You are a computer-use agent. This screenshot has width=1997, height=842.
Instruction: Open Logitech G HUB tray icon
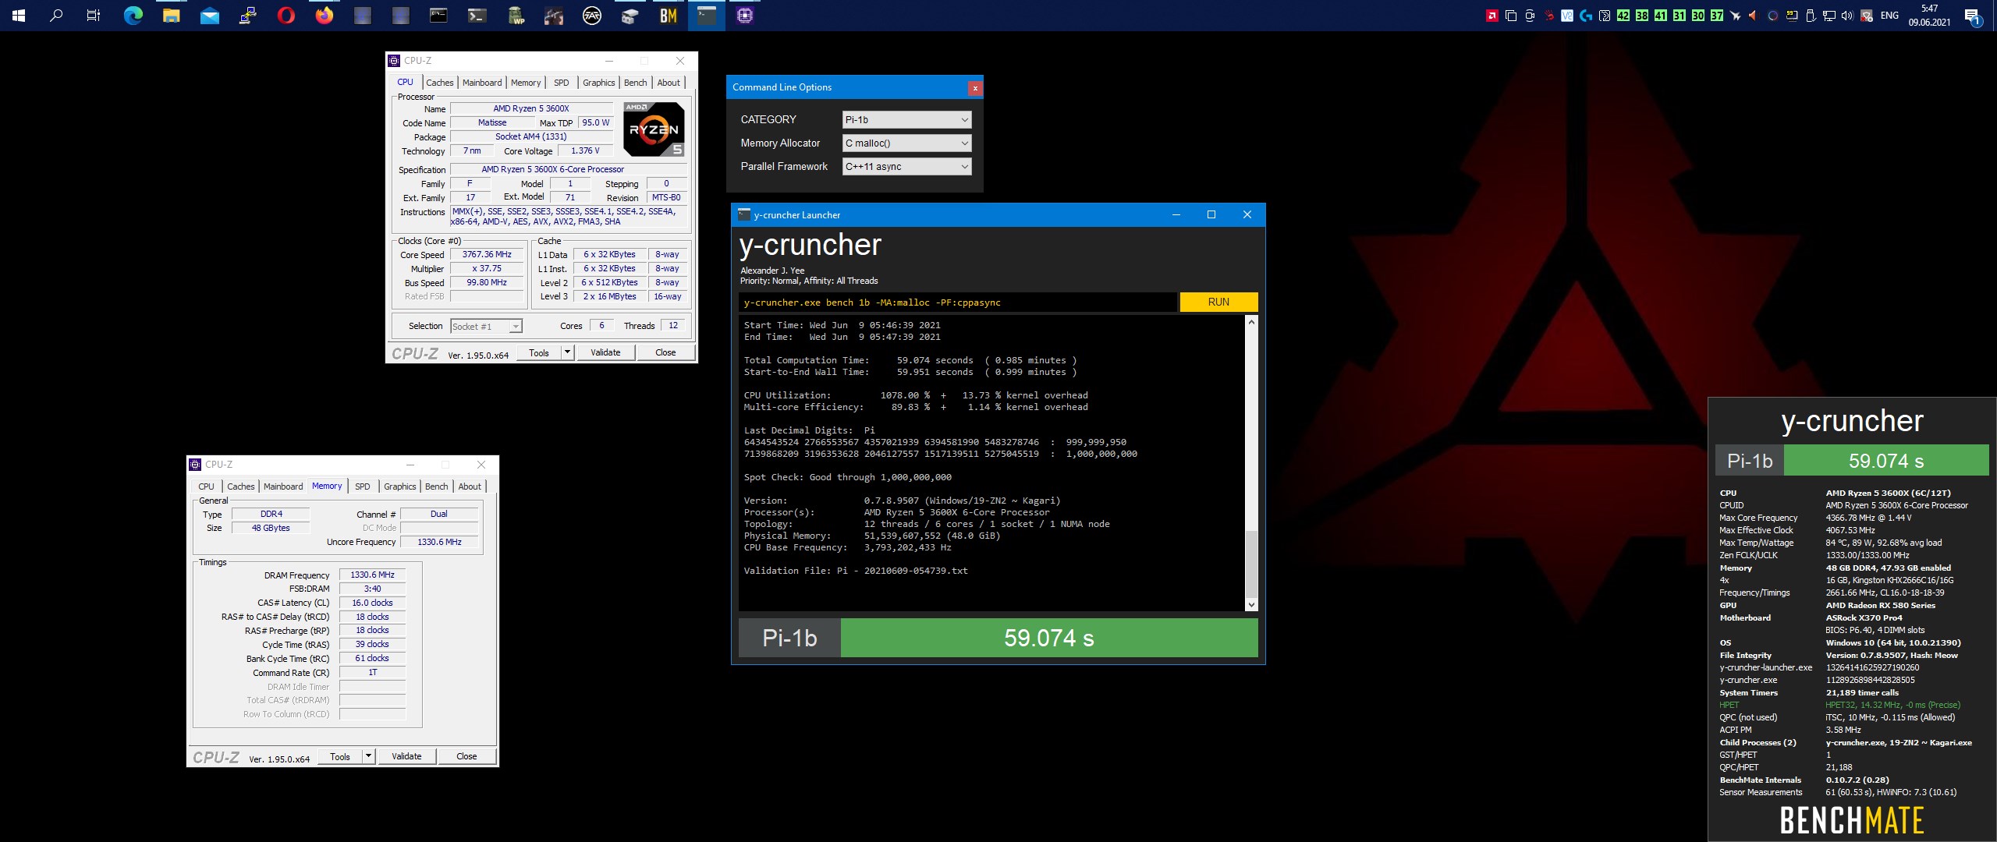(1585, 15)
